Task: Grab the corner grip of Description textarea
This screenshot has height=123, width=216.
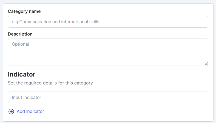Action: [x=206, y=64]
